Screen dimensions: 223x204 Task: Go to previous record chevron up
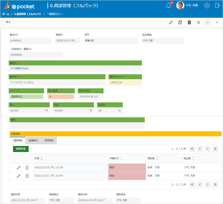point(208,23)
